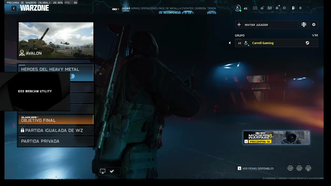Open party settings gear beside the group icon
Image resolution: width=331 pixels, height=186 pixels.
pyautogui.click(x=314, y=25)
